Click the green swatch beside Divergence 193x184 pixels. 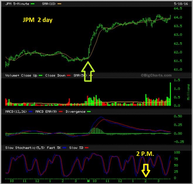pos(89,112)
